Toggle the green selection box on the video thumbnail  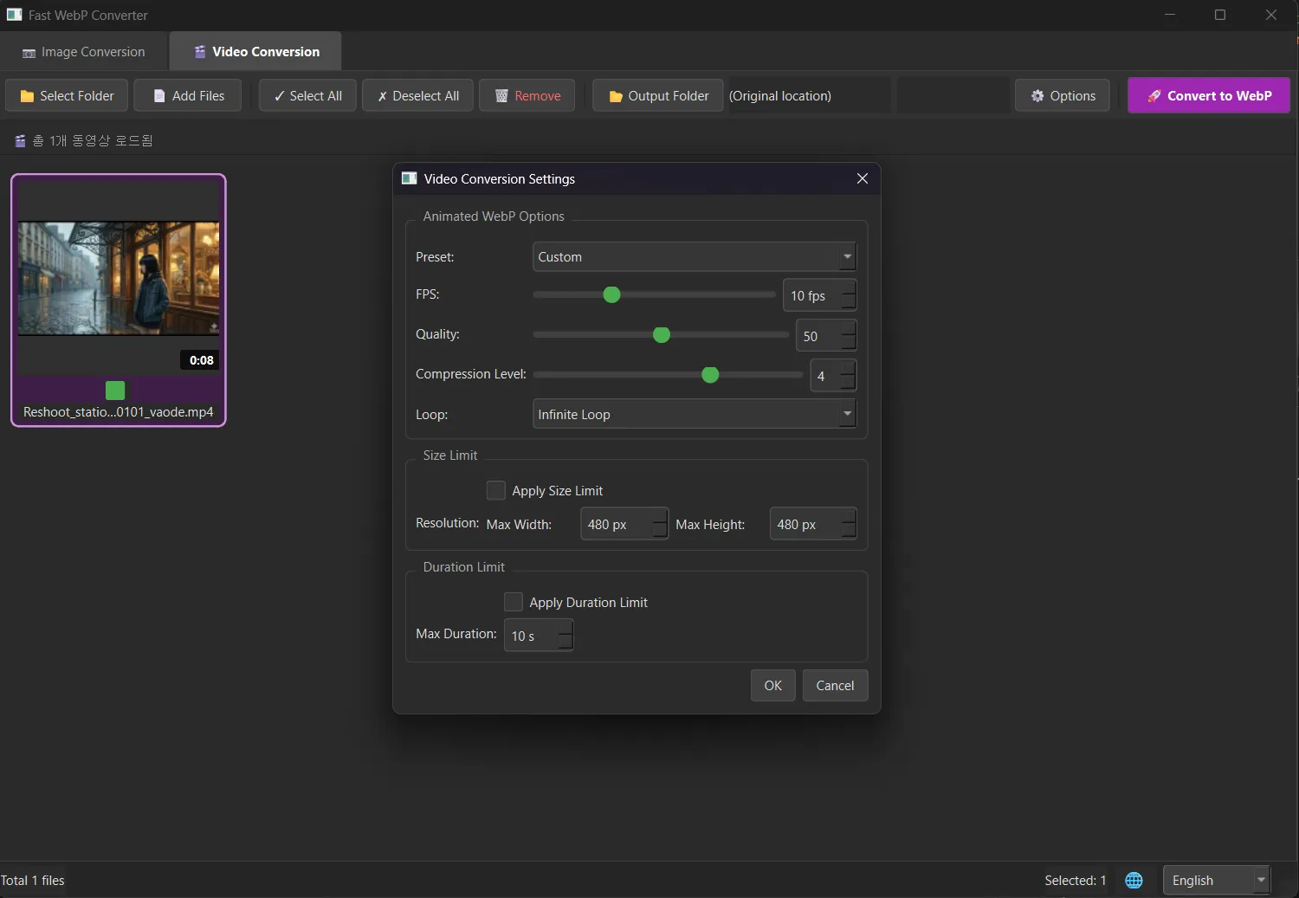114,391
